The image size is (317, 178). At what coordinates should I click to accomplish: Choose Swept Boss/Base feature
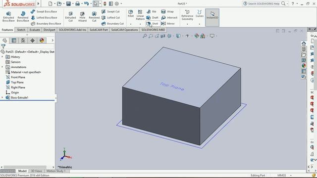44,11
